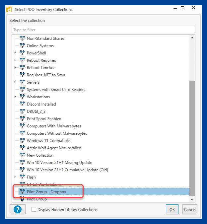The height and width of the screenshot is (224, 207).
Task: Select Discord Installed collection
Action: pos(41,104)
